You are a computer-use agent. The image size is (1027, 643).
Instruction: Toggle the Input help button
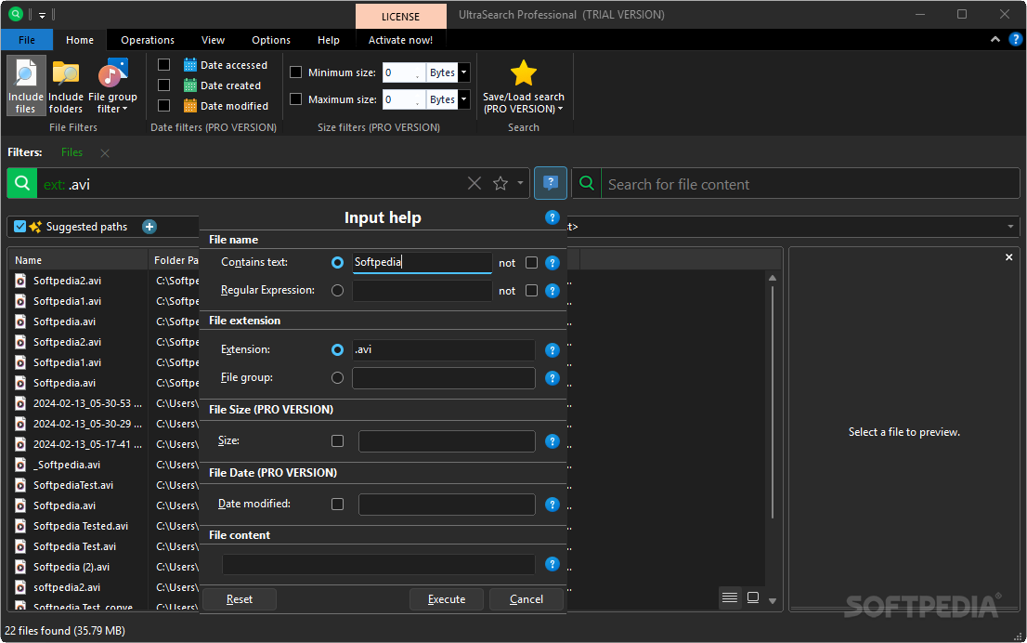tap(550, 184)
